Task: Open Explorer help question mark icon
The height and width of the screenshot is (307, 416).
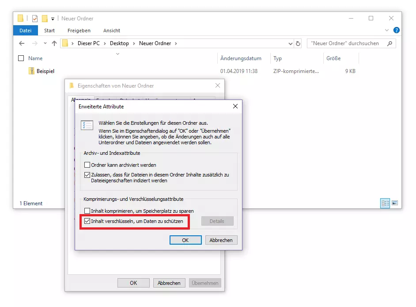Action: [397, 30]
